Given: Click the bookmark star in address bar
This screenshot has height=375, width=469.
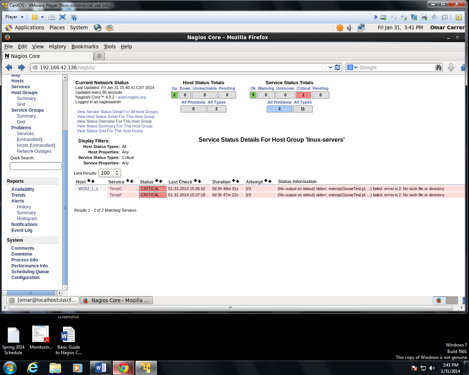Looking at the screenshot, I should 324,67.
